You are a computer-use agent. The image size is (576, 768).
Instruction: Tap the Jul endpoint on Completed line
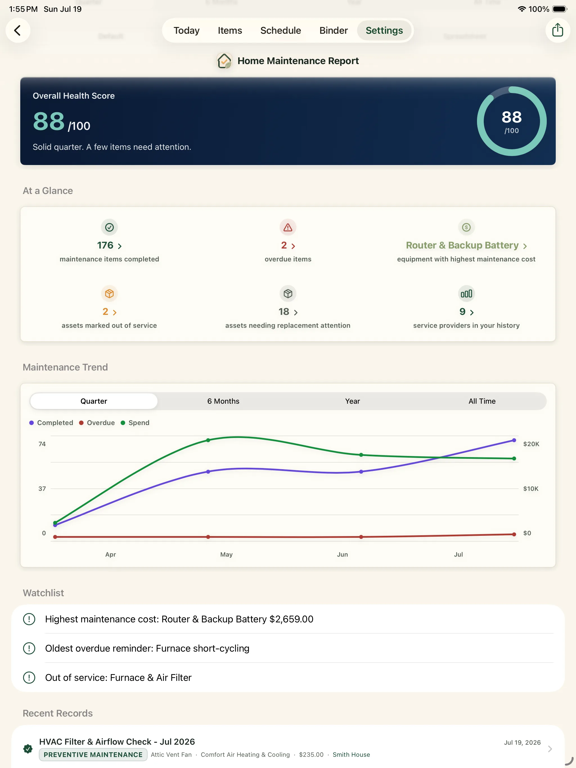click(514, 440)
